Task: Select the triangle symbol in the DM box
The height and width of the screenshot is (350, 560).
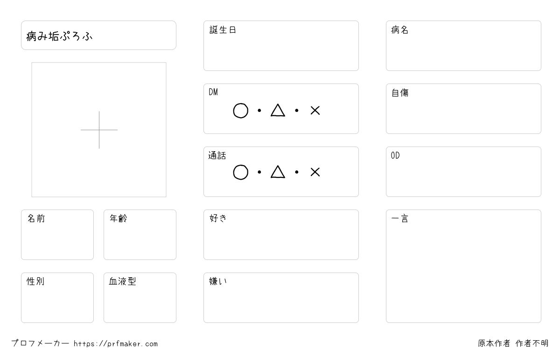Action: coord(278,110)
